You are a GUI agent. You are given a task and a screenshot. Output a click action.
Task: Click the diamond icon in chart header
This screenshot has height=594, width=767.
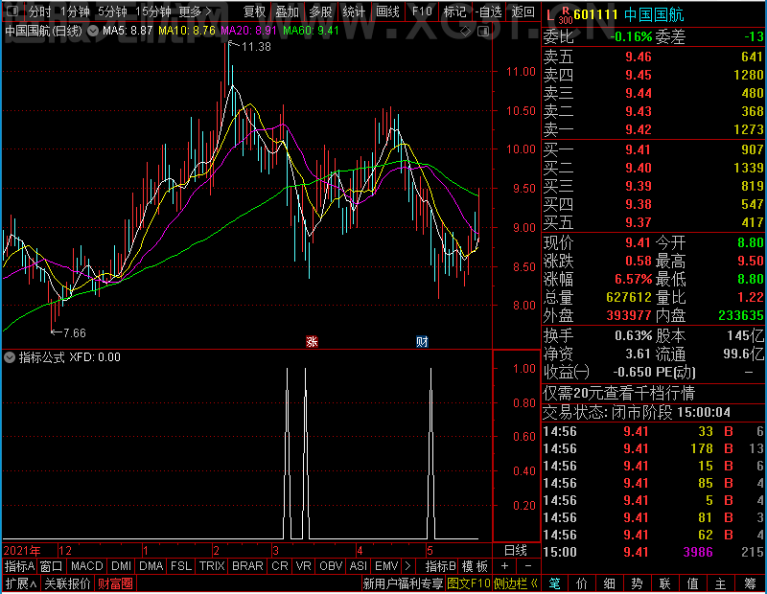[466, 32]
